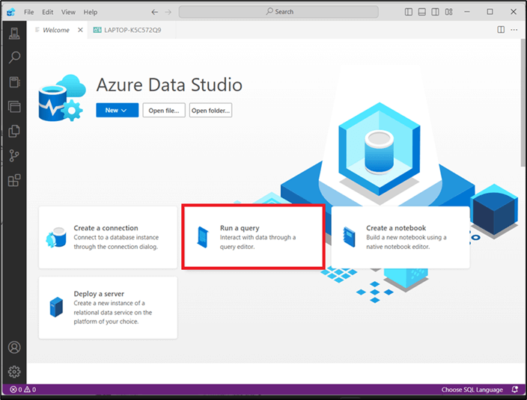Open the File menu
The height and width of the screenshot is (400, 527).
tap(29, 12)
